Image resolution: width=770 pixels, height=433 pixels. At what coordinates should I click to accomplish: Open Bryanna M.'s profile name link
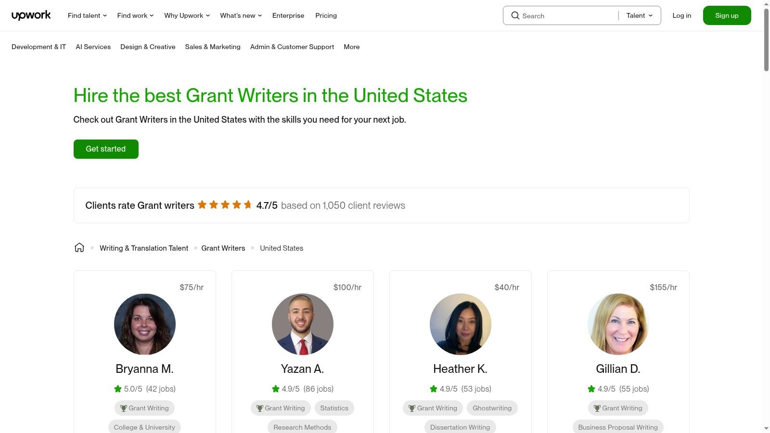tap(144, 369)
